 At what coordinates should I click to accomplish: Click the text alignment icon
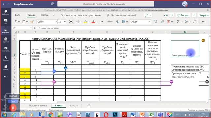109,22
